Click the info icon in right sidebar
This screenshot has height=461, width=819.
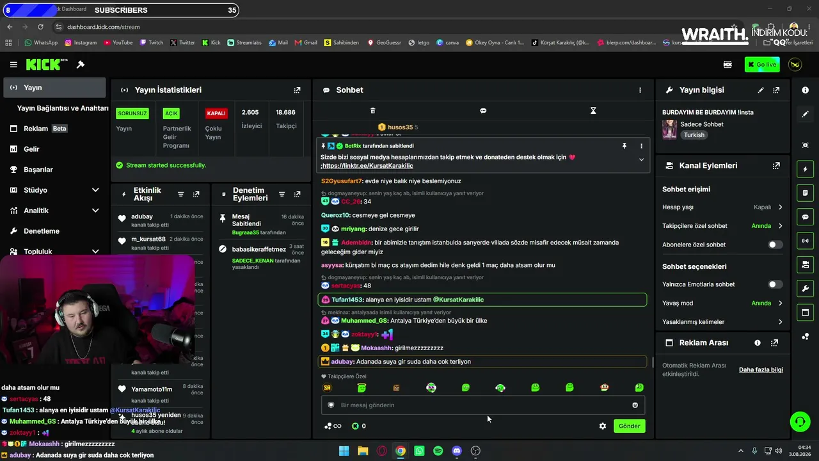(x=805, y=90)
